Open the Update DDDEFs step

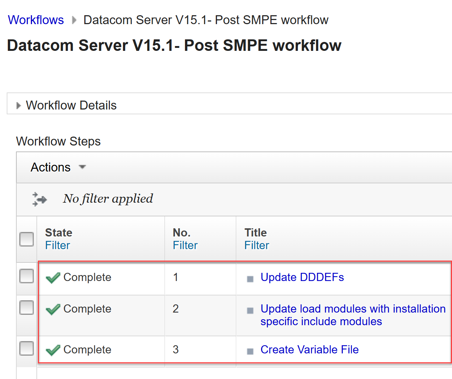pos(302,277)
